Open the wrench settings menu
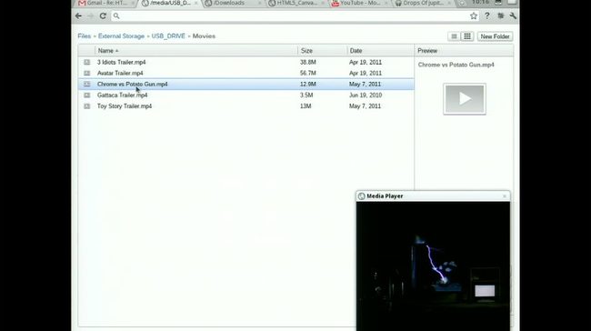 [513, 15]
